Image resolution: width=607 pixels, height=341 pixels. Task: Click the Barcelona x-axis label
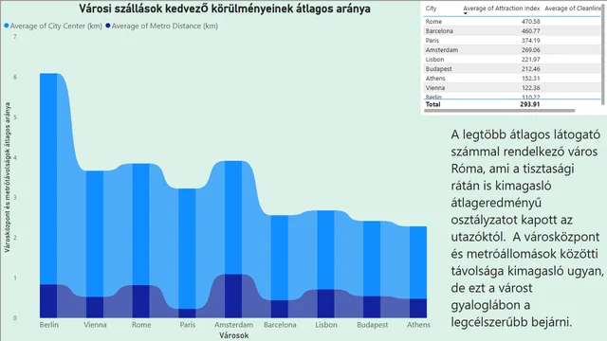pos(280,325)
